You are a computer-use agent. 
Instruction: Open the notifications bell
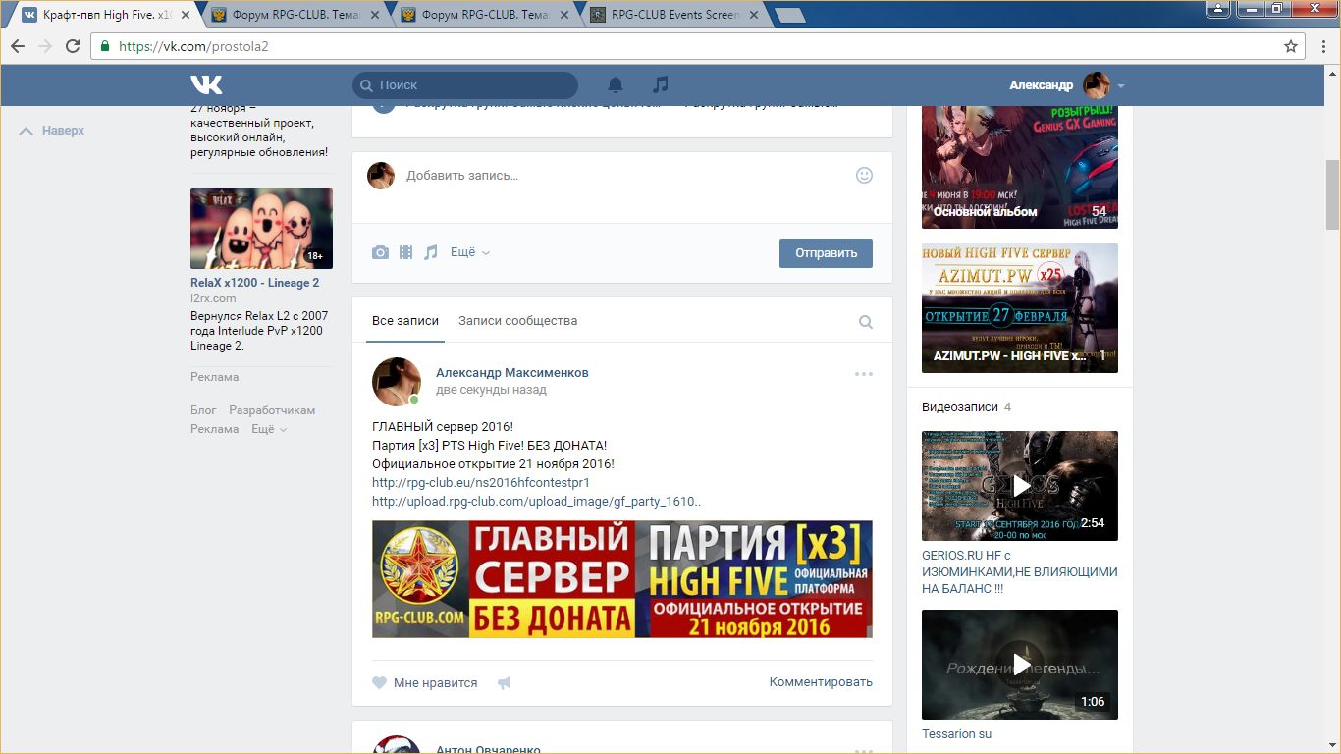(x=616, y=85)
